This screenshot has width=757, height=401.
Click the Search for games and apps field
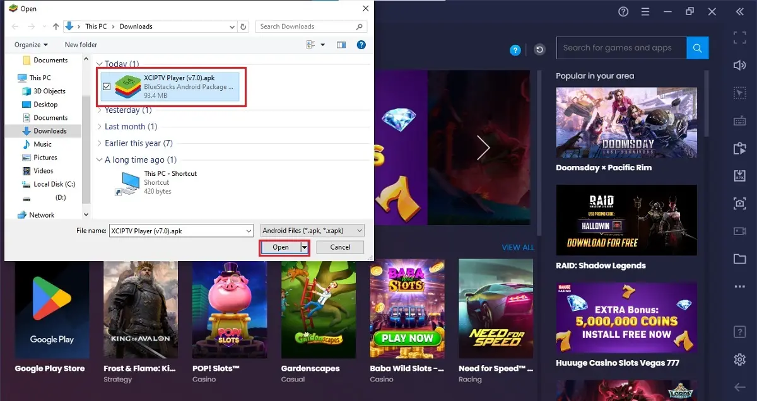(621, 48)
